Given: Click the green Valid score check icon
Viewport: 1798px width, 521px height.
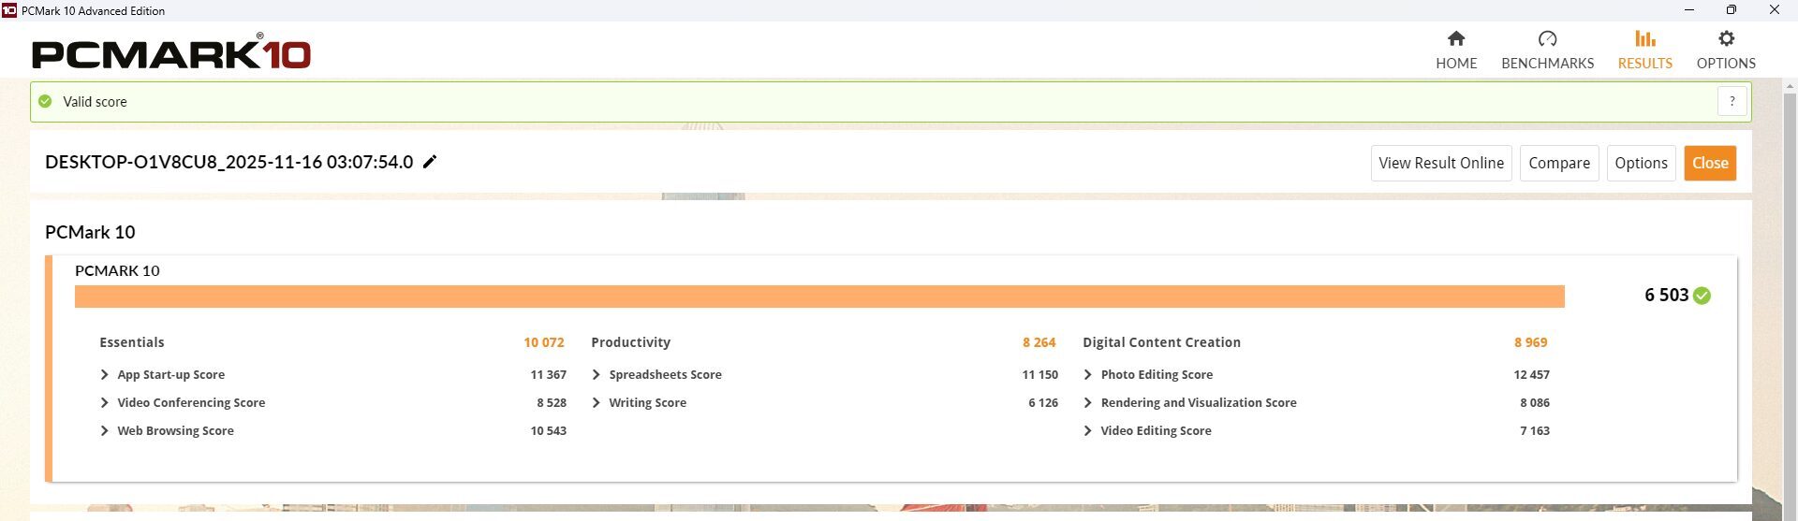Looking at the screenshot, I should point(45,101).
